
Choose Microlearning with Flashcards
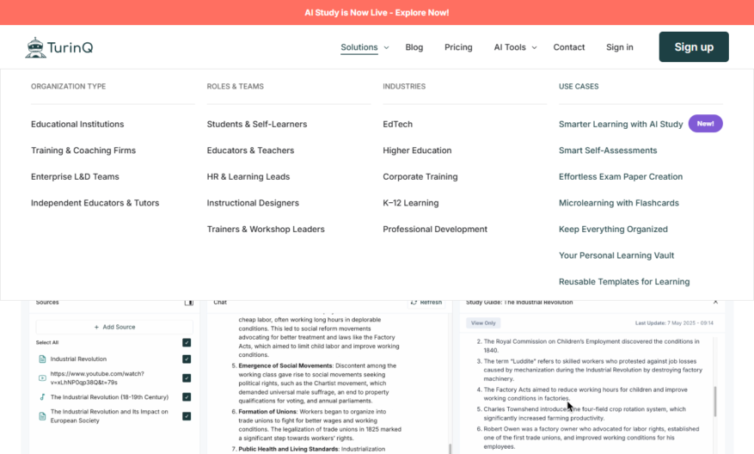[619, 203]
